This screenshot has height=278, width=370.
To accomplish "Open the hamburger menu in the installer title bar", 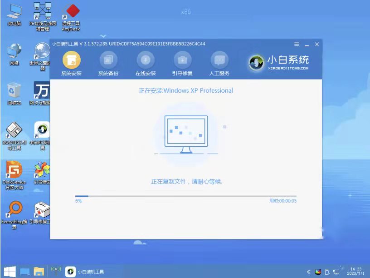I will tap(296, 45).
